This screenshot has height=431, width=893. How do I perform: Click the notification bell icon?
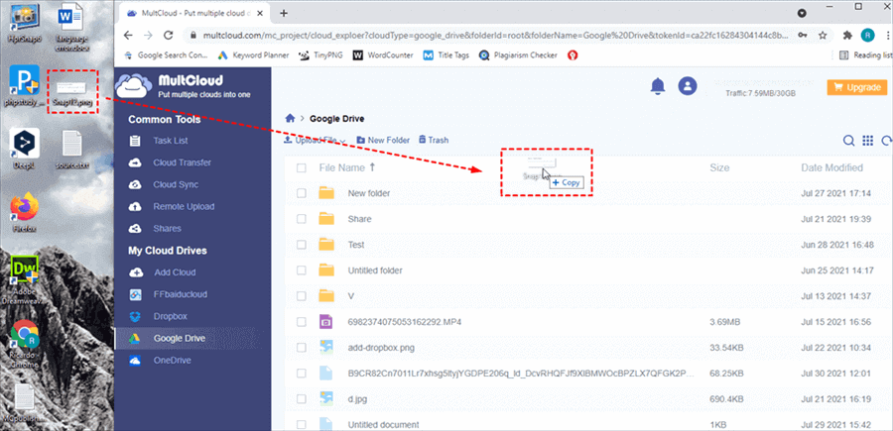click(658, 86)
